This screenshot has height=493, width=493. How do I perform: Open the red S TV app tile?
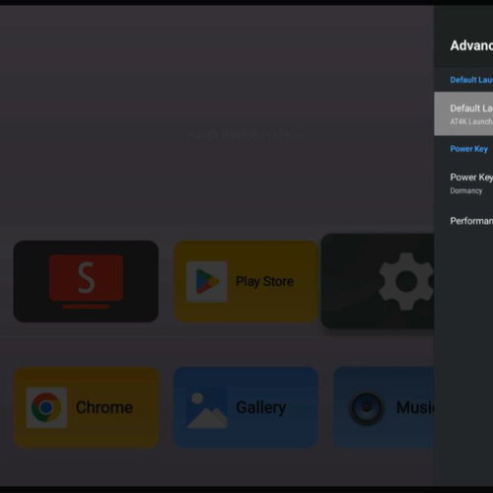click(86, 281)
